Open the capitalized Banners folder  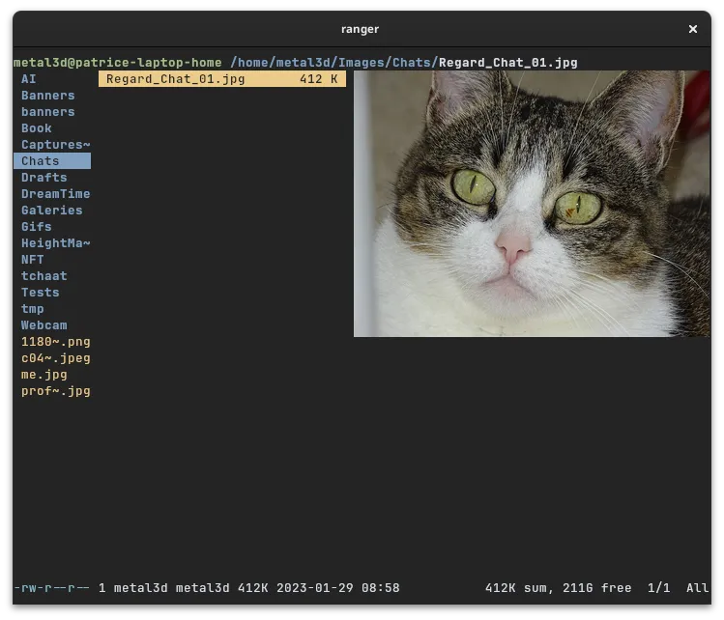tap(48, 96)
